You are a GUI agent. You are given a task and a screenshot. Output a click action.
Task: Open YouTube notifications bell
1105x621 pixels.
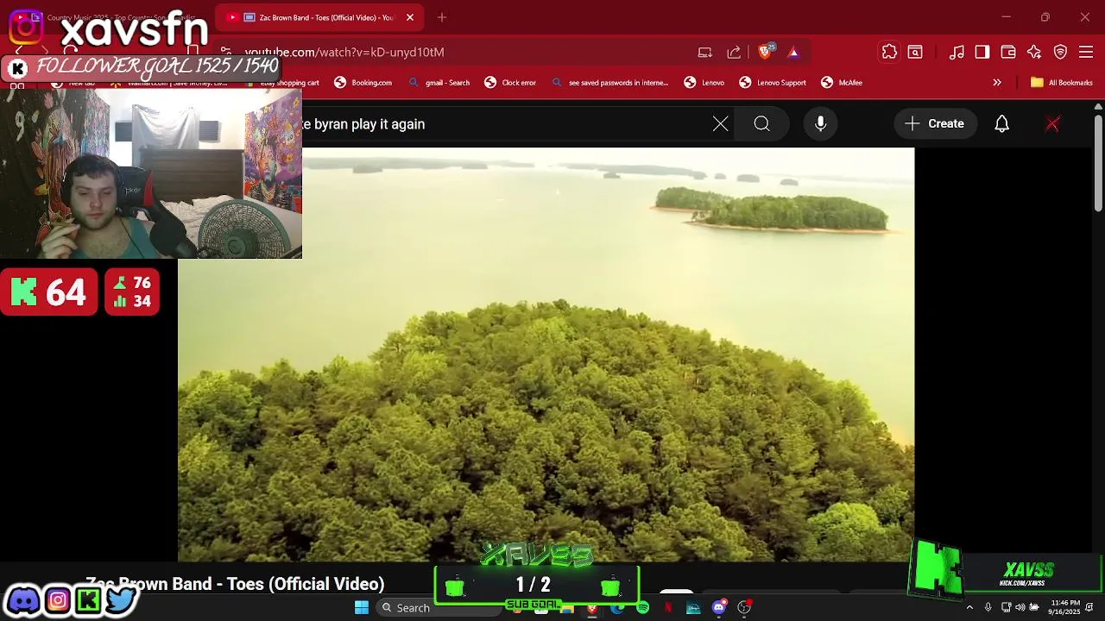[1001, 123]
